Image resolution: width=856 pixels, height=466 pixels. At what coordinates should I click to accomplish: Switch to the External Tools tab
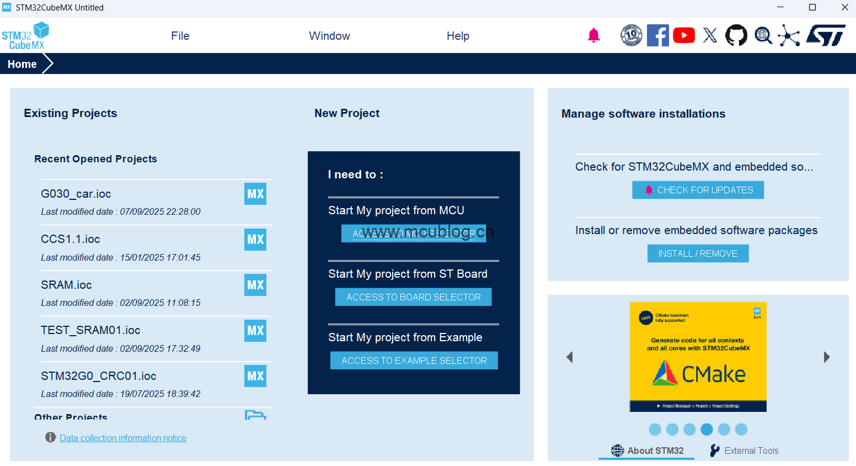[x=744, y=451]
